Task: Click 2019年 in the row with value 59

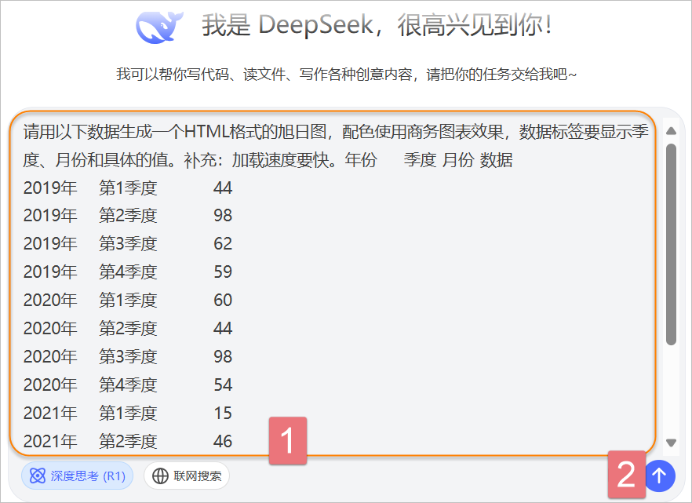Action: (x=50, y=272)
